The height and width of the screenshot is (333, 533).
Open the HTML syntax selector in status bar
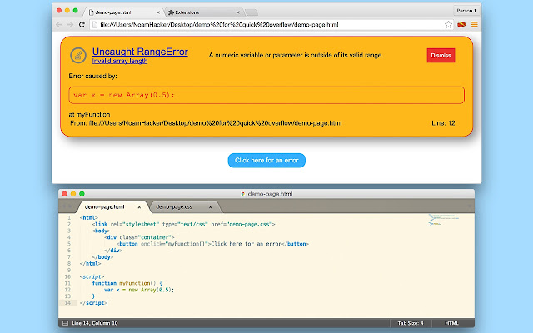(451, 323)
